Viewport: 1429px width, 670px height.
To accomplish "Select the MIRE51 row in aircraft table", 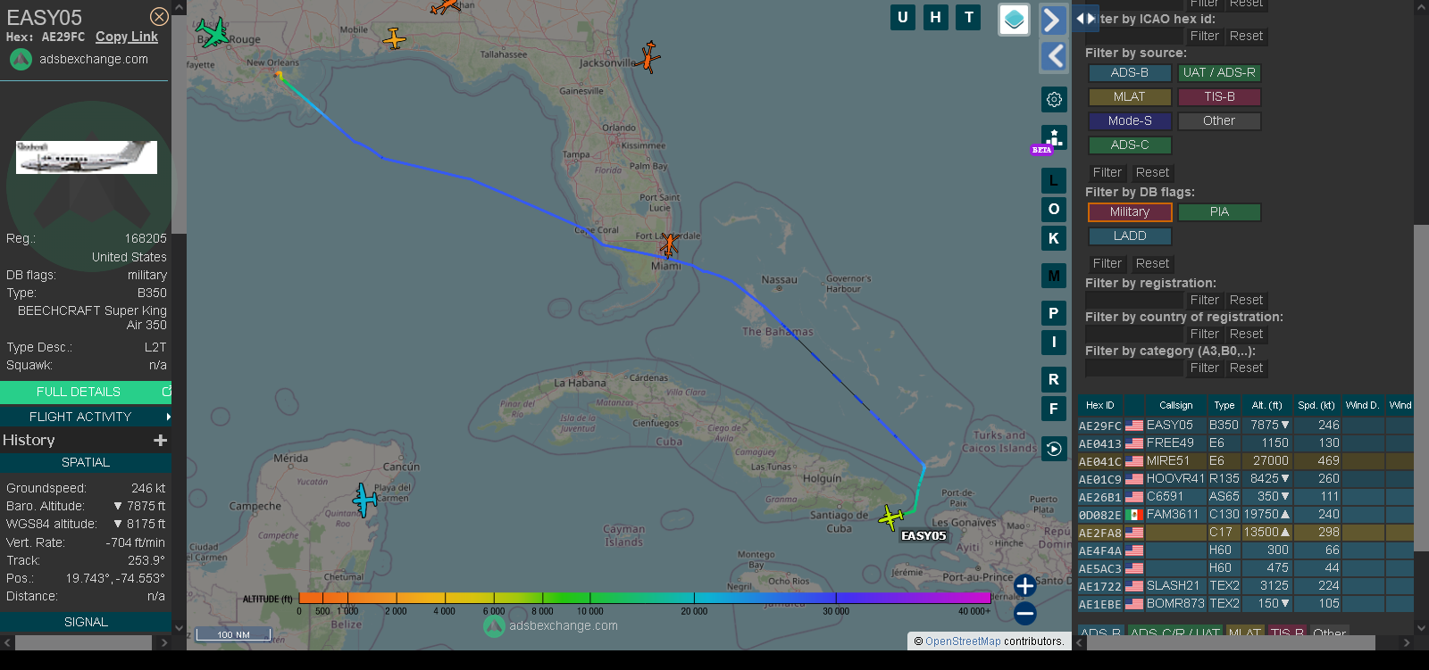I will pyautogui.click(x=1246, y=461).
